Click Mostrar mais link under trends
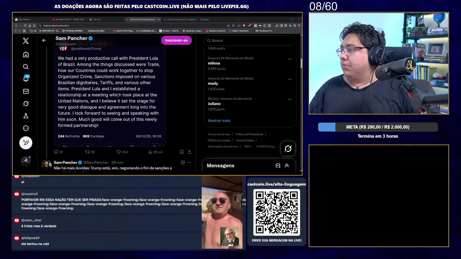 (219, 121)
